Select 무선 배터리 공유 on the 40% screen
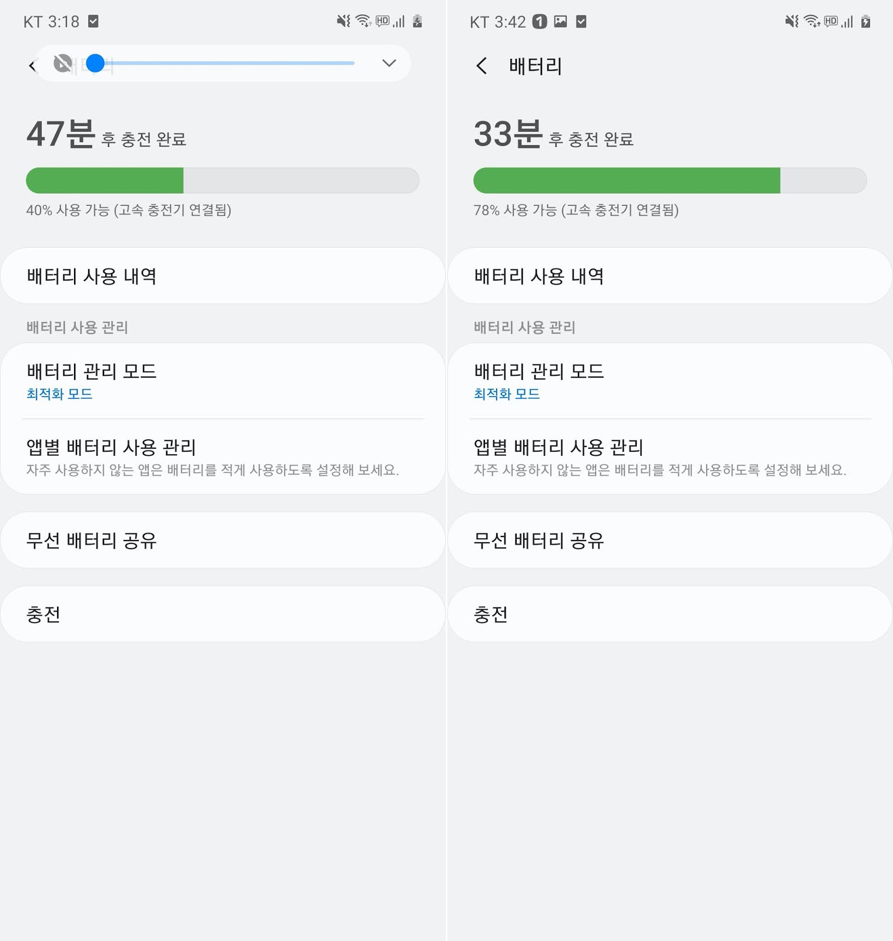Screen dimensions: 893x941 pos(222,540)
